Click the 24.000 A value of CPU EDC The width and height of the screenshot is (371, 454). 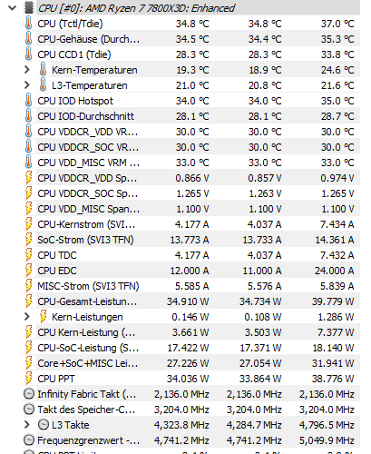tap(335, 271)
